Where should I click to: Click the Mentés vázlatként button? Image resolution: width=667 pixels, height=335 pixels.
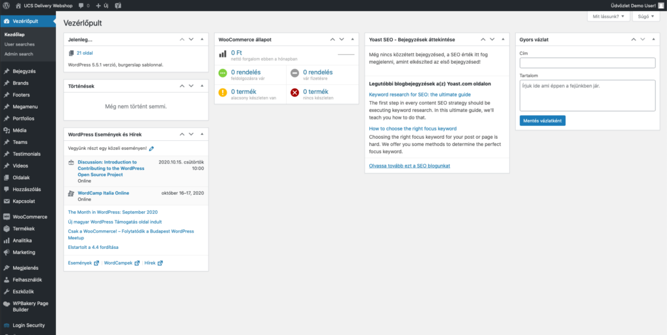click(543, 121)
